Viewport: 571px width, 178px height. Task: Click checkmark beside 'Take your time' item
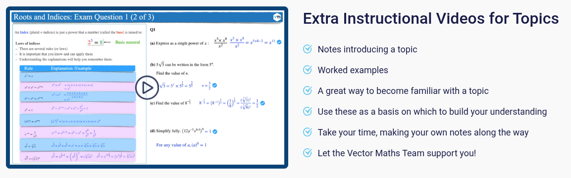click(x=308, y=132)
